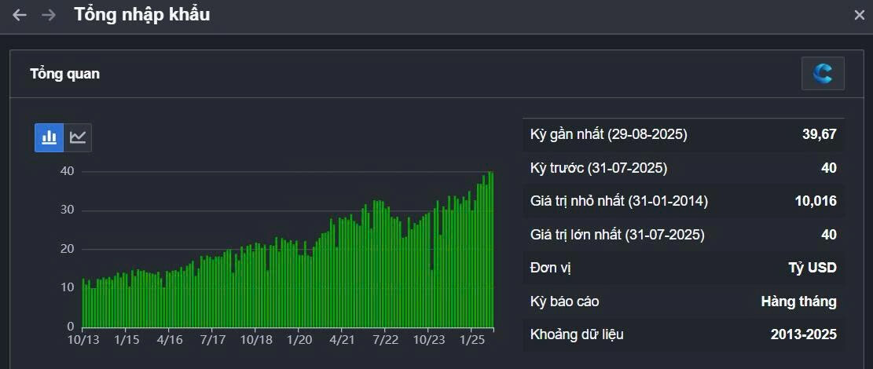
Task: Click the 1/15 x-axis label
Action: 127,339
